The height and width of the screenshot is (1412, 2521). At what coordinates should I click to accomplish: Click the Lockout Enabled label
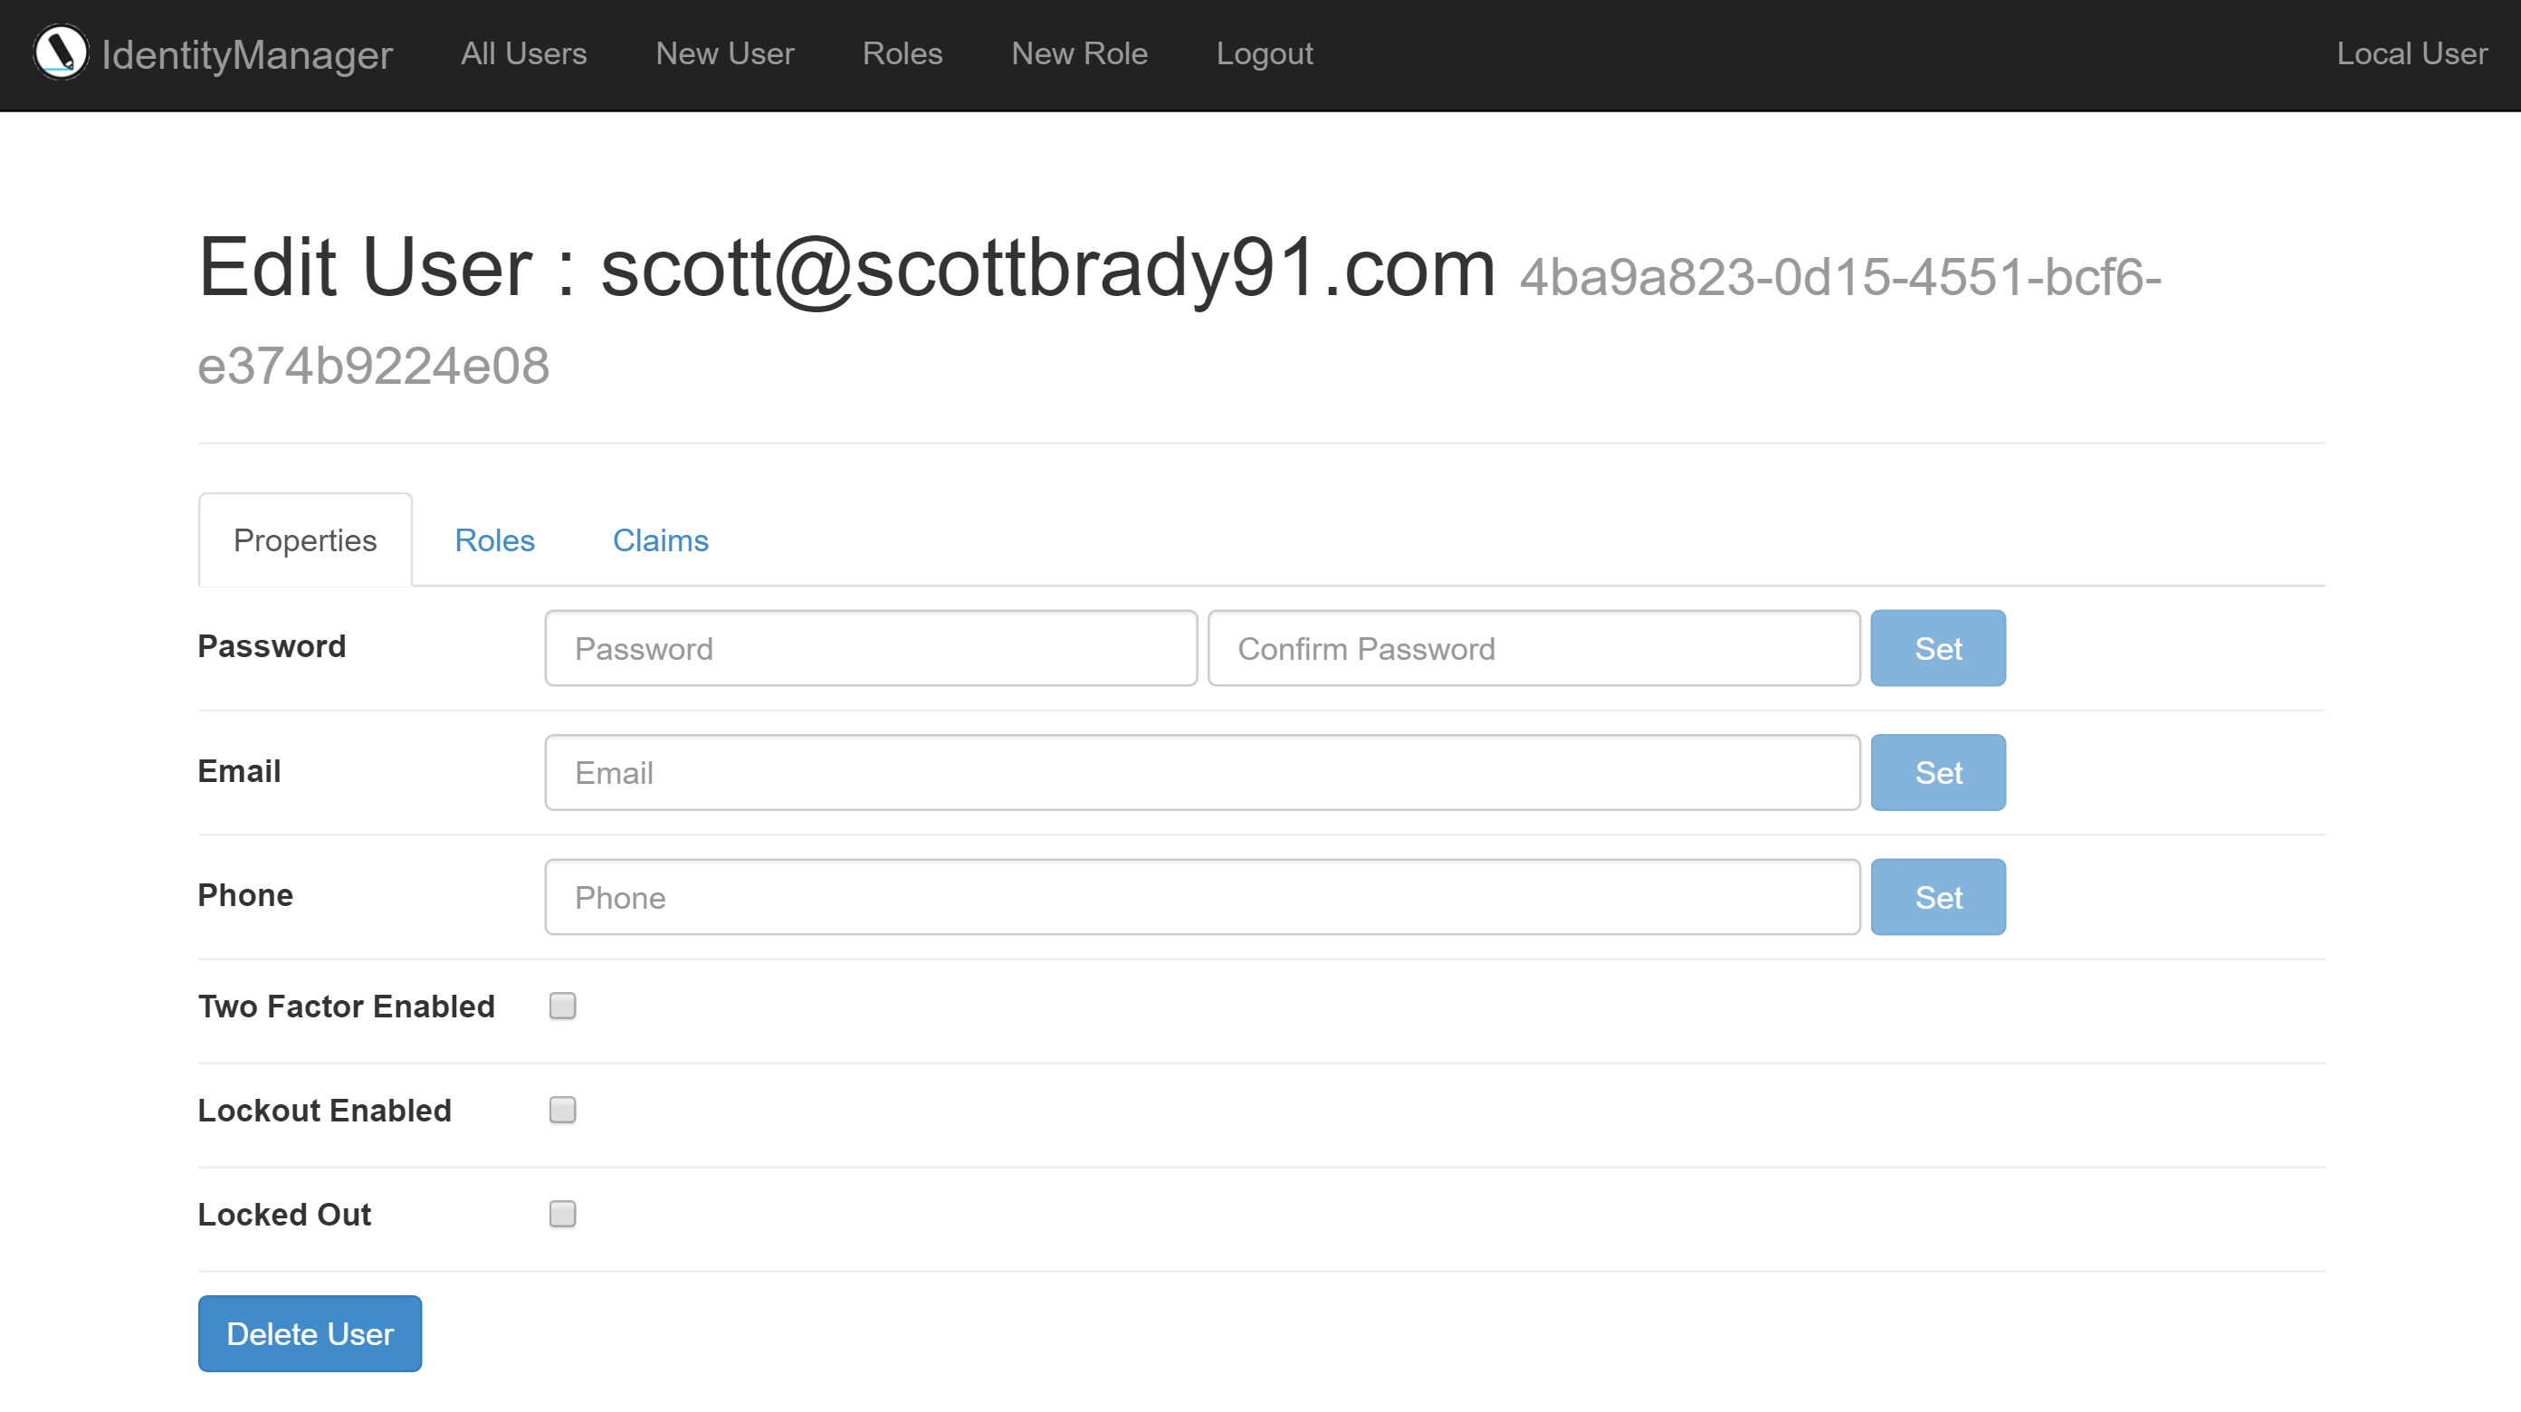coord(325,1110)
